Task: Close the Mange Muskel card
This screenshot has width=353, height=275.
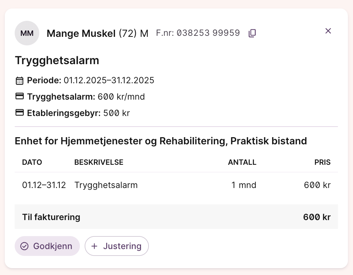Action: 328,31
